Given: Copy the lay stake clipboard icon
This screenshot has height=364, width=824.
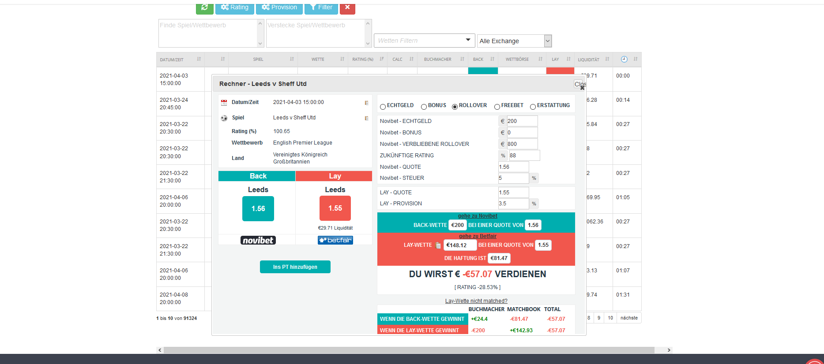Looking at the screenshot, I should (x=438, y=245).
